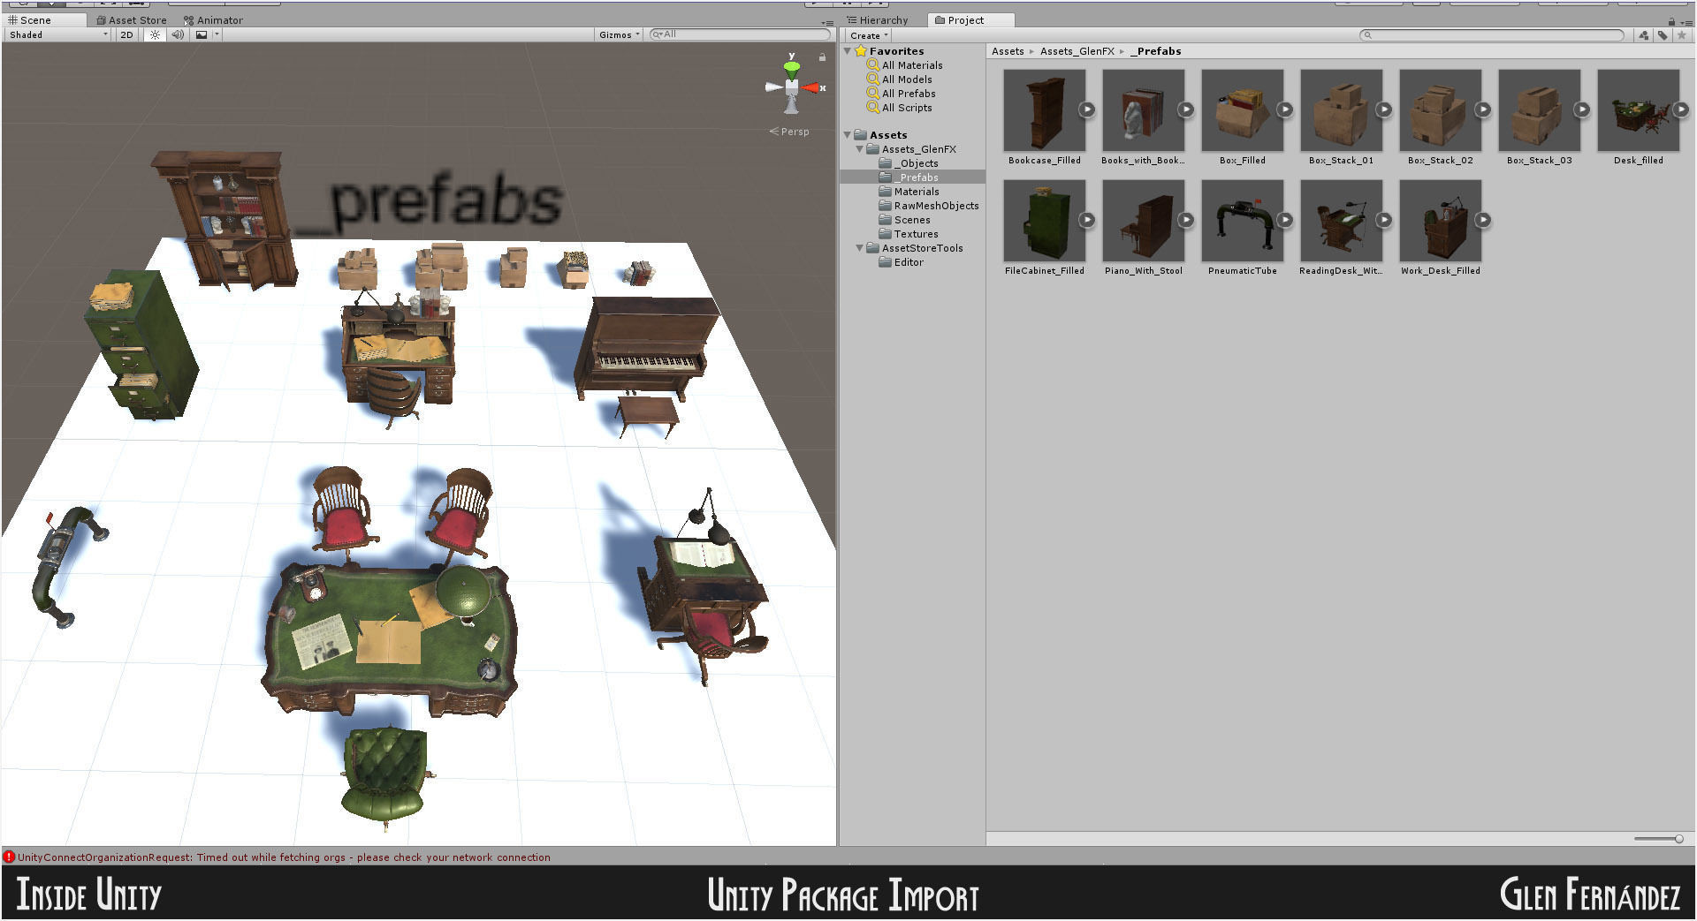The image size is (1697, 921).
Task: Select the Desk_filled prefab thumbnail
Action: point(1638,110)
